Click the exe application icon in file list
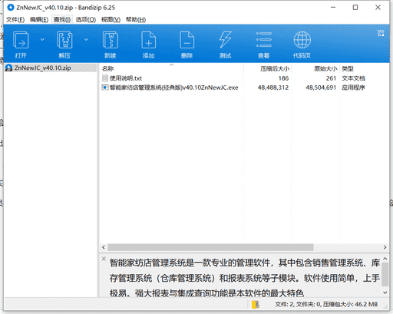Image resolution: width=393 pixels, height=314 pixels. [x=105, y=88]
